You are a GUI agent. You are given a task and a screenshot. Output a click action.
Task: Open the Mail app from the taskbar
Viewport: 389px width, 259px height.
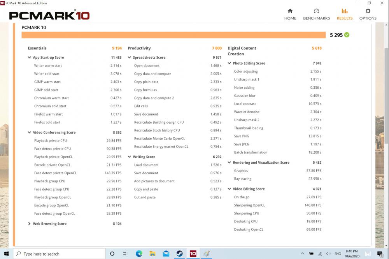click(166, 254)
